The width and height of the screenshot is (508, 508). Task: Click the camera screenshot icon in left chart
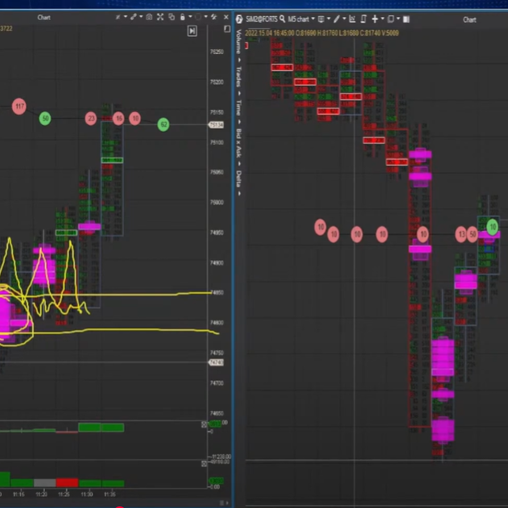(148, 17)
